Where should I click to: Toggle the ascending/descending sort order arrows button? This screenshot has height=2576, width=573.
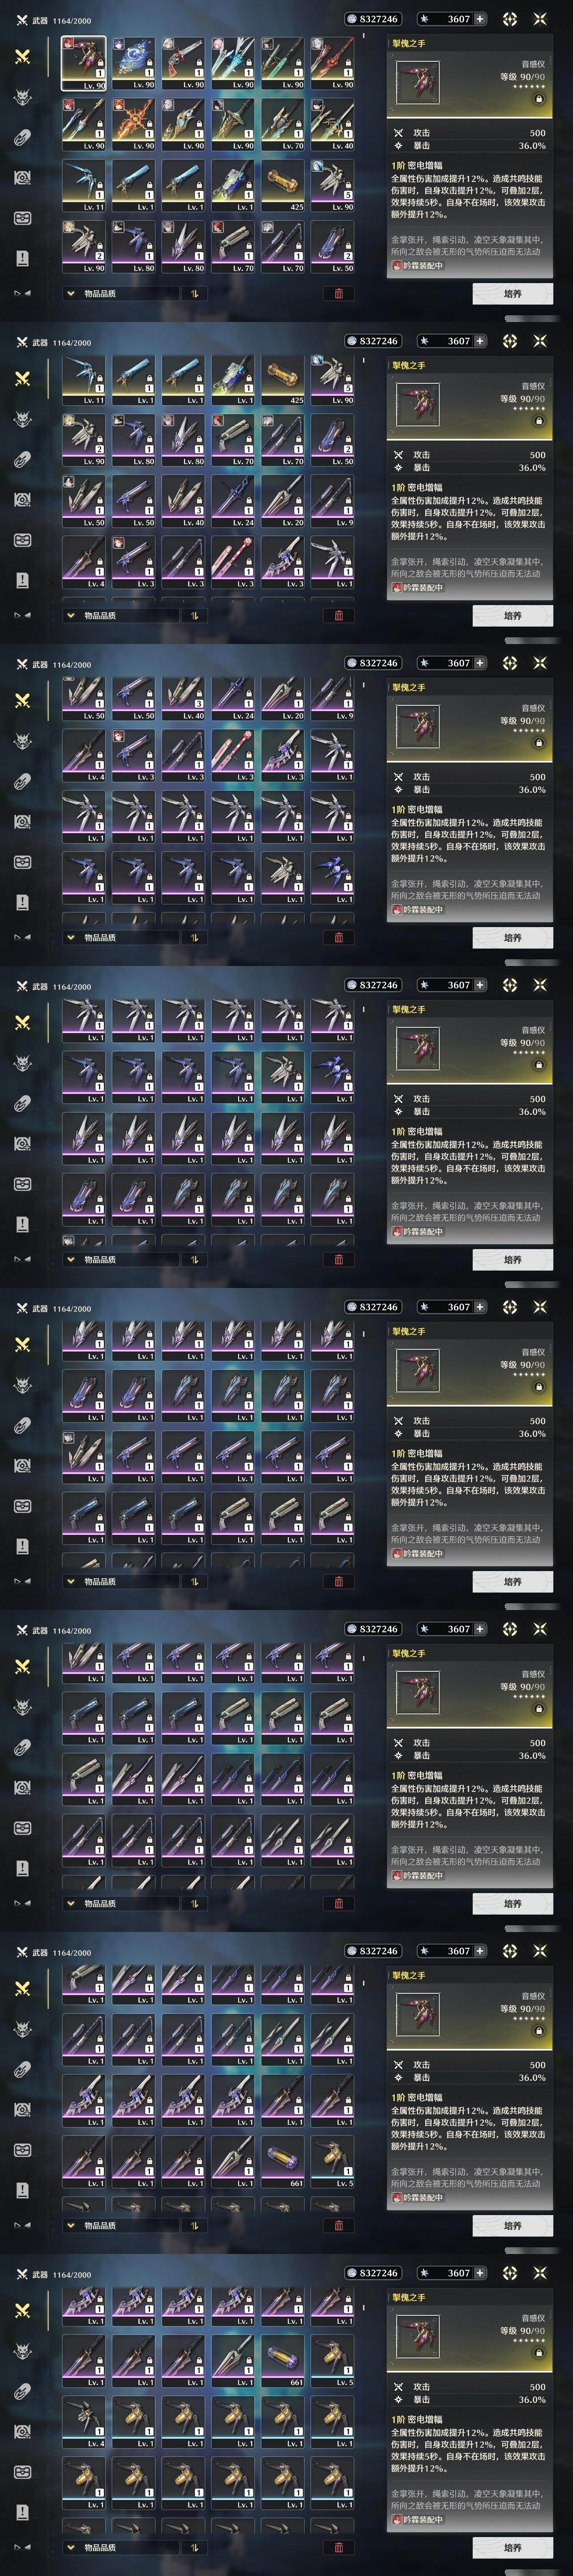pyautogui.click(x=193, y=294)
